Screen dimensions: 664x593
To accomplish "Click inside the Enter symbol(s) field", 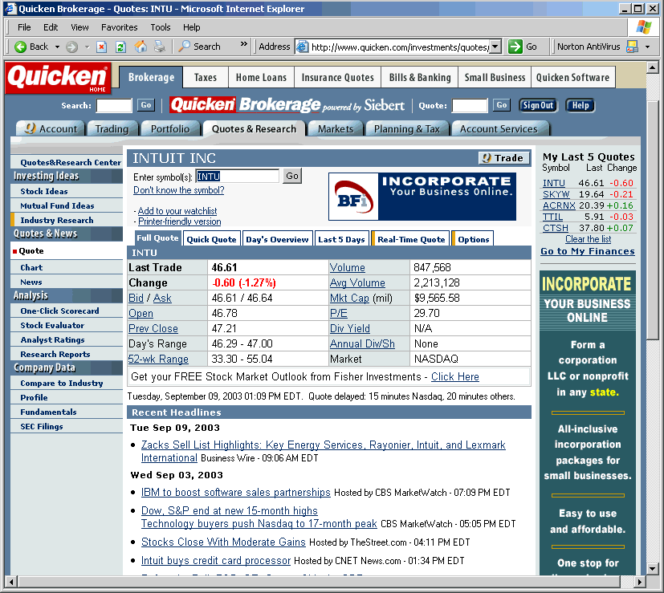I will tap(236, 176).
